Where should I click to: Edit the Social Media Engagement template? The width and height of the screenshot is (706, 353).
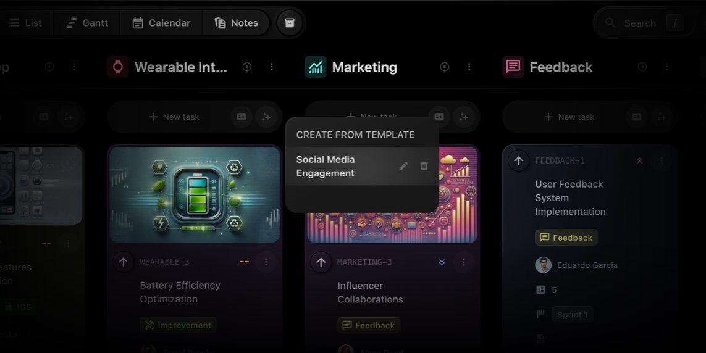(403, 166)
